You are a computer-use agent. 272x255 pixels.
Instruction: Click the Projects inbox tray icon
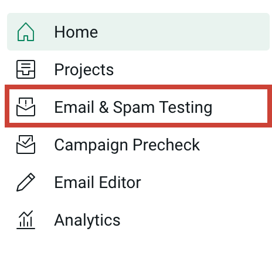[26, 69]
